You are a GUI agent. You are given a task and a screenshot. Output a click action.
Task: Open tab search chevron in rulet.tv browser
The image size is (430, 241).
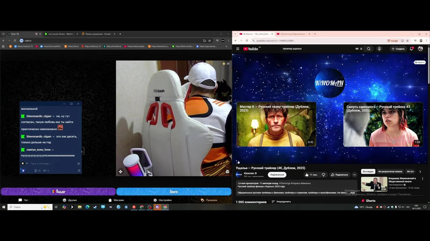pyautogui.click(x=3, y=34)
